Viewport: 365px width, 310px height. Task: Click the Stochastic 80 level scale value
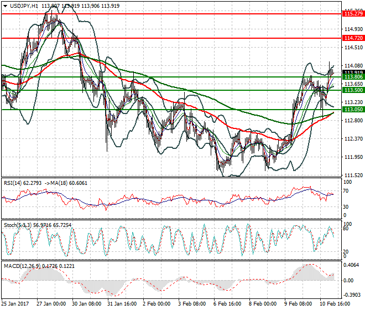point(346,229)
